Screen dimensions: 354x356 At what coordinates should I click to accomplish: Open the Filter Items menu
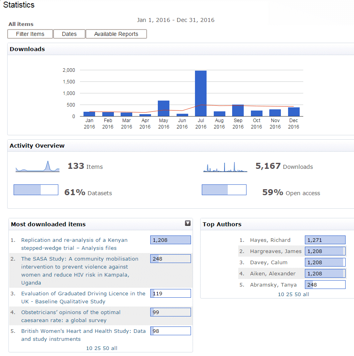pos(30,34)
